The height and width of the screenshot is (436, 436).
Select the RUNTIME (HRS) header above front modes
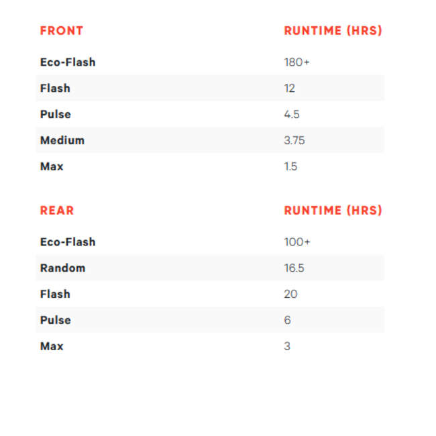click(x=333, y=31)
